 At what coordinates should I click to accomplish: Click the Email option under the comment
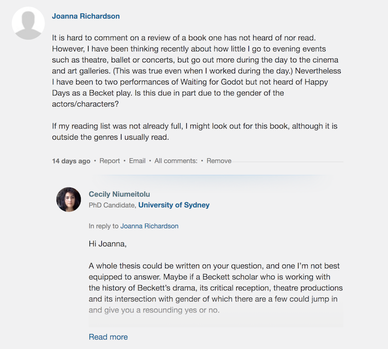(x=137, y=161)
